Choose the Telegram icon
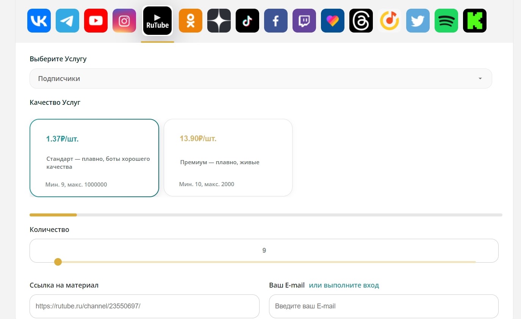The width and height of the screenshot is (521, 319). pyautogui.click(x=67, y=20)
